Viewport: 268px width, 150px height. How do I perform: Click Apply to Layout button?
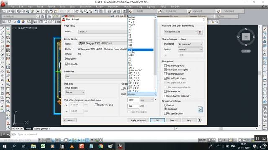click(x=138, y=120)
